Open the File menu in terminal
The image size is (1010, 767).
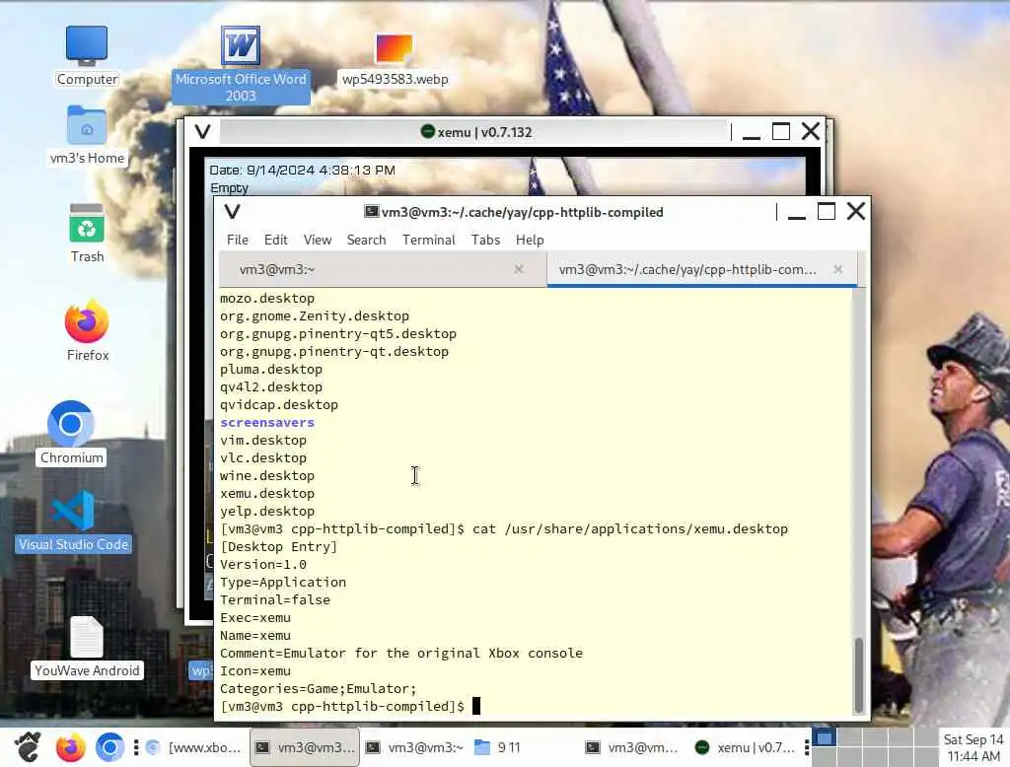coord(237,240)
